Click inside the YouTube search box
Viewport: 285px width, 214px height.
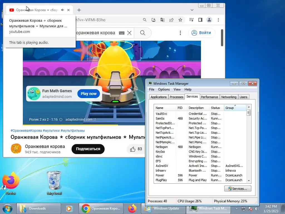click(95, 33)
